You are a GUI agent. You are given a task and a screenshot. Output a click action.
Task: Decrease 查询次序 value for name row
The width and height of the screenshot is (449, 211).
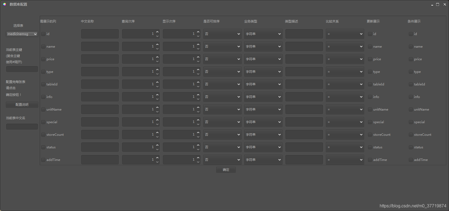tap(157, 49)
